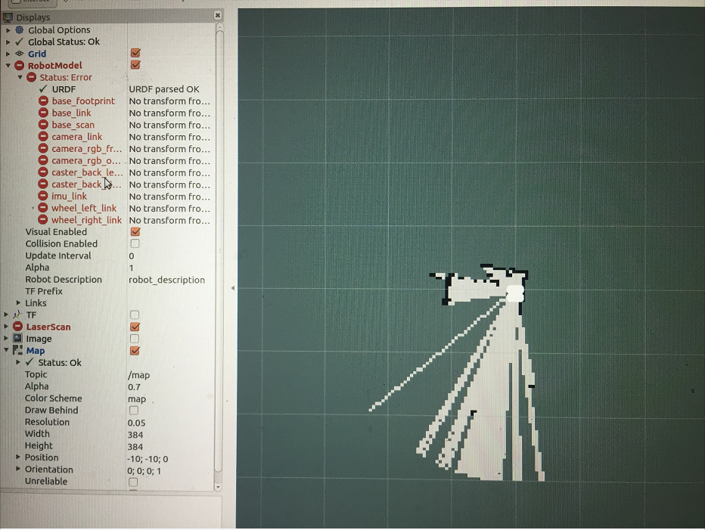Disable the Map display checkbox

point(134,350)
